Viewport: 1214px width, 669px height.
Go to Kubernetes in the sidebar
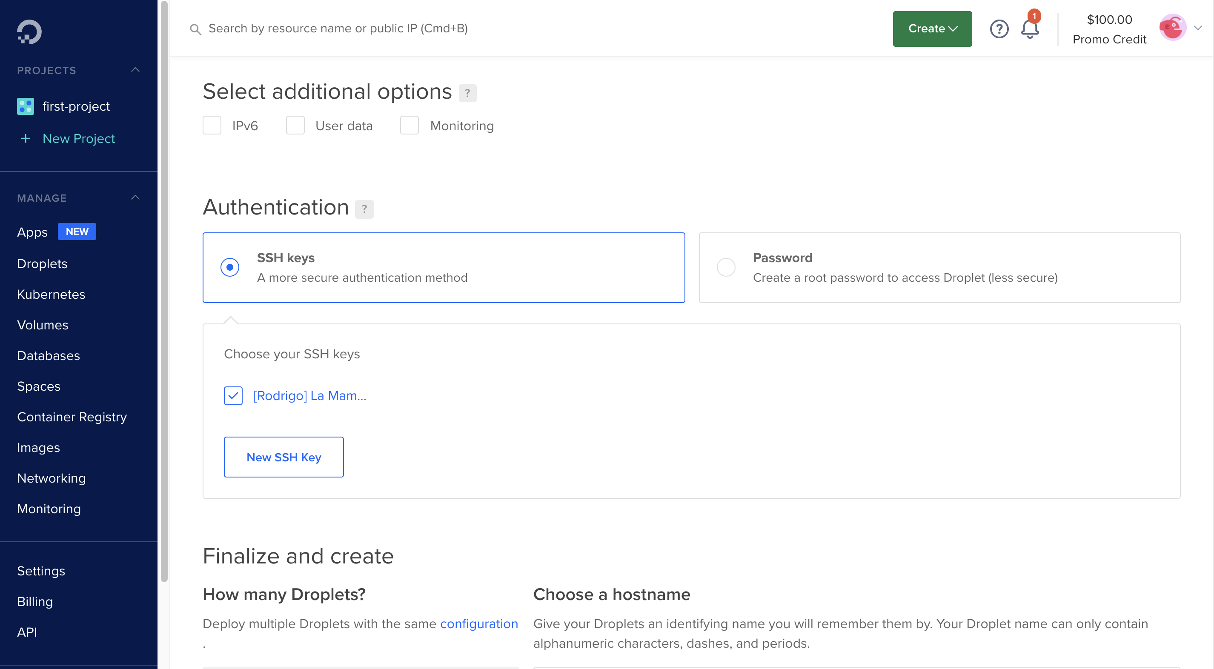(x=51, y=294)
